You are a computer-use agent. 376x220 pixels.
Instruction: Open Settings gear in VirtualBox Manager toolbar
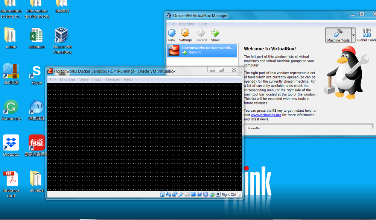(x=185, y=35)
